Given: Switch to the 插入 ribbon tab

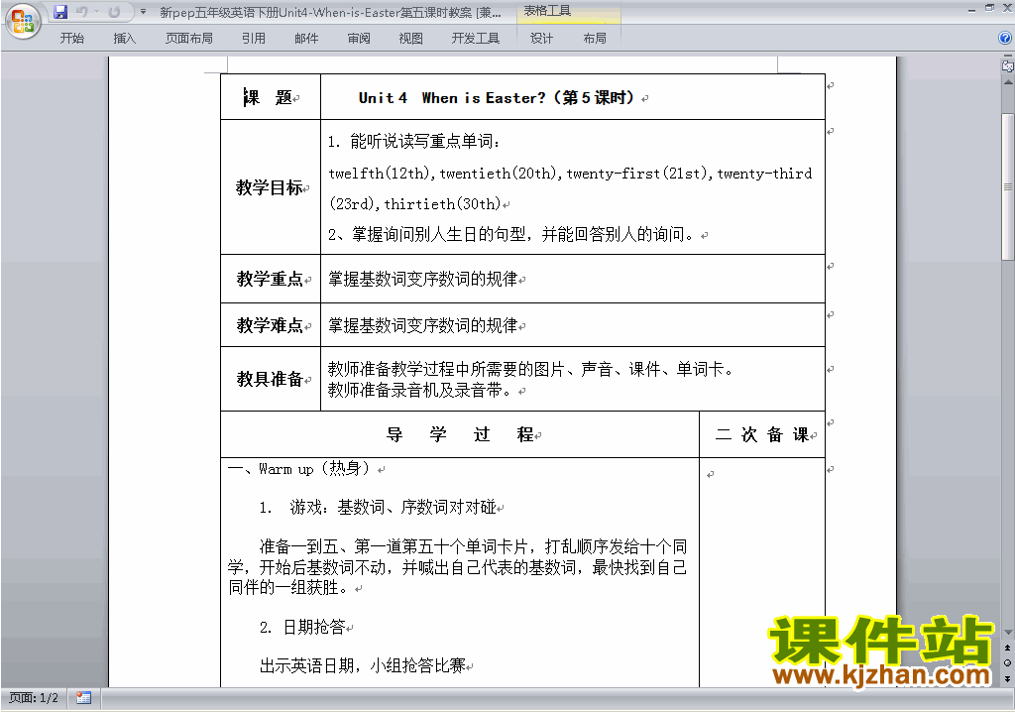Looking at the screenshot, I should click(124, 39).
